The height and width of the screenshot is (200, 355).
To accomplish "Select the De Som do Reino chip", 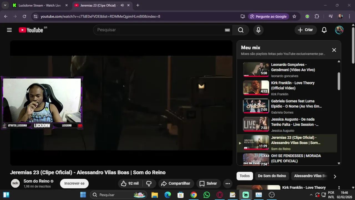I will [272, 176].
